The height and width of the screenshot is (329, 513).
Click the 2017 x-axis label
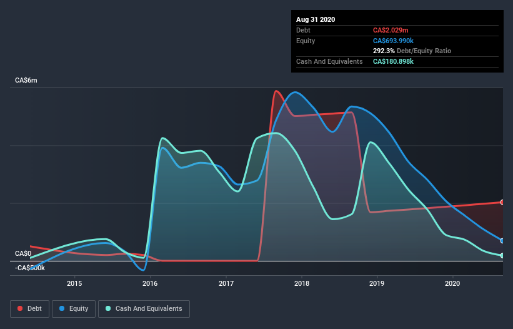click(226, 283)
